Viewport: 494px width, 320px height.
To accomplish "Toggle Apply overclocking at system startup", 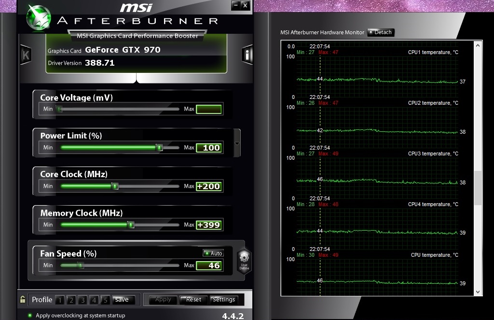I will [77, 315].
